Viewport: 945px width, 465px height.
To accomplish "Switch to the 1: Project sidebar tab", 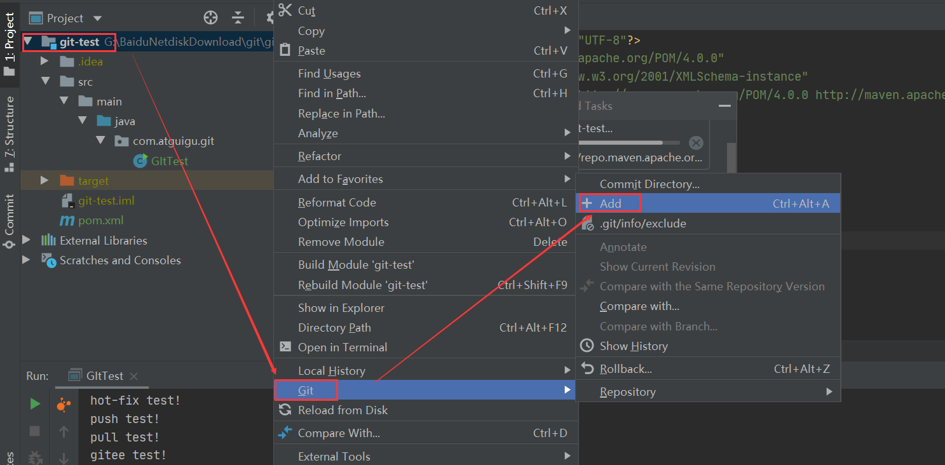I will 10,43.
